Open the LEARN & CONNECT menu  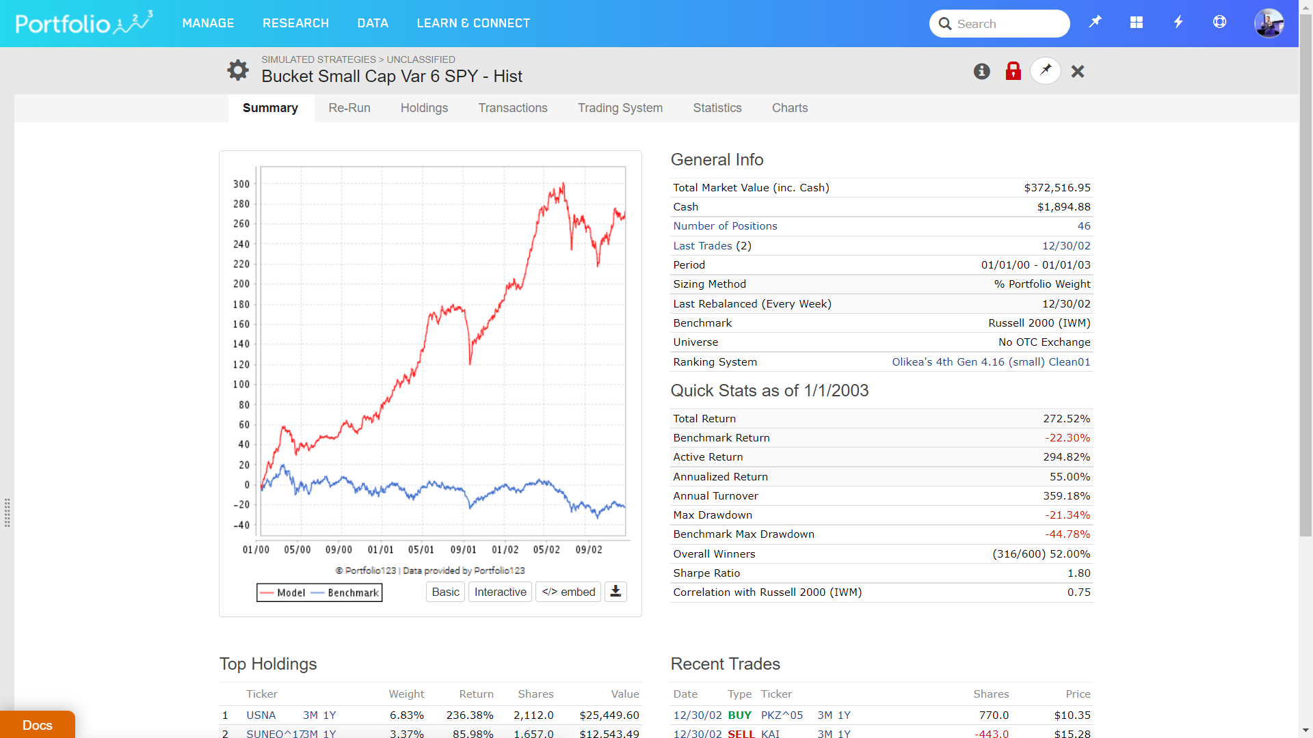point(473,23)
